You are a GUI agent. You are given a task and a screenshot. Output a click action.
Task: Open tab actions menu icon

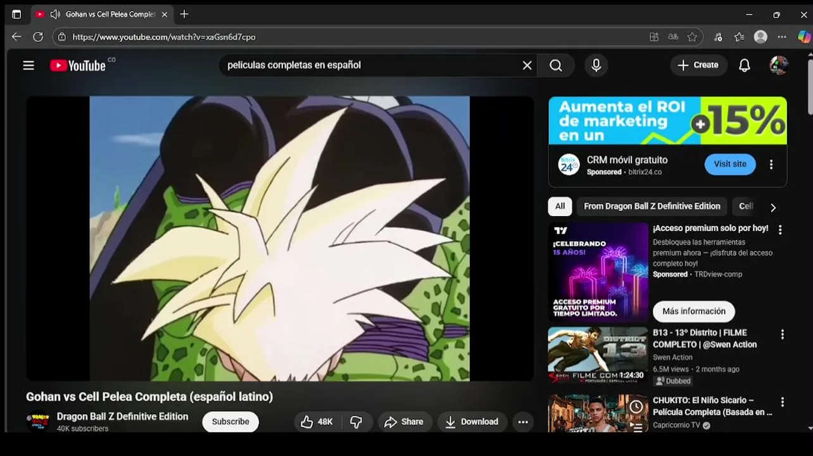16,14
